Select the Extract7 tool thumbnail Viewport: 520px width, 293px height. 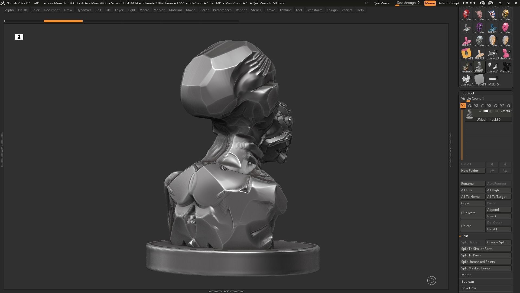(x=466, y=80)
